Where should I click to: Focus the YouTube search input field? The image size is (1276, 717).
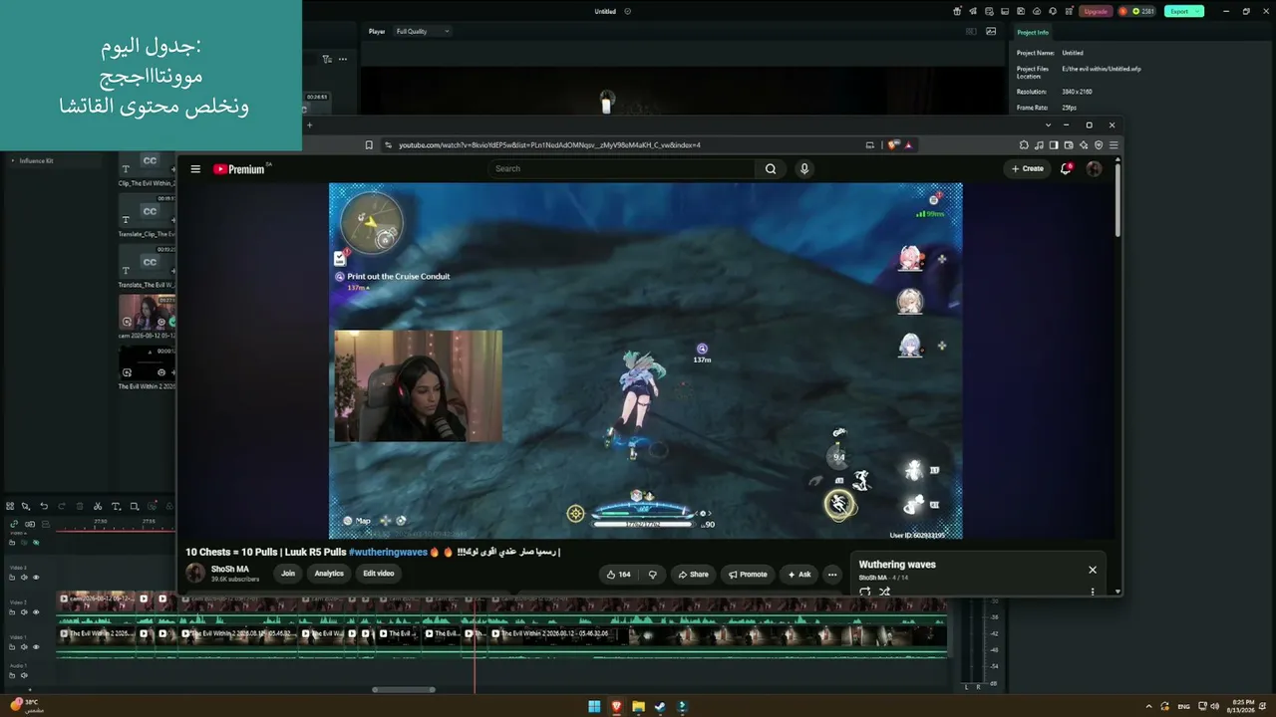[x=623, y=169]
